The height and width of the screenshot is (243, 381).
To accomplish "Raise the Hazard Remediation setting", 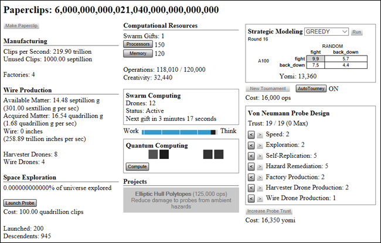I will click(x=260, y=166).
